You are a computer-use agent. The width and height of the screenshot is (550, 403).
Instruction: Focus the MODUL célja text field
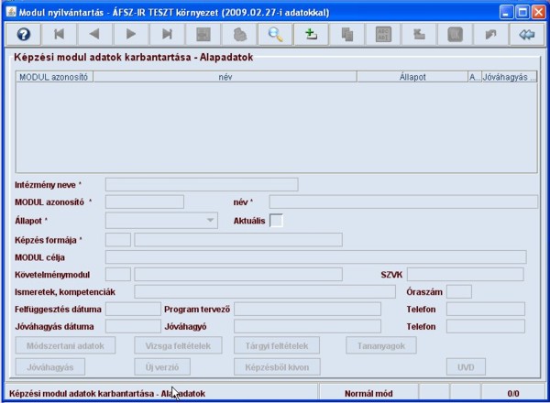[x=315, y=256]
